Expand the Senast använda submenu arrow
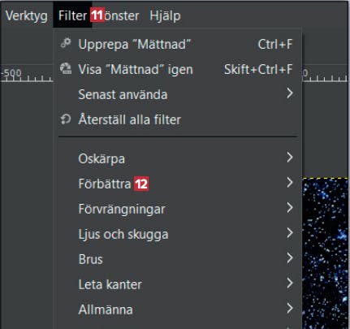 tap(290, 93)
